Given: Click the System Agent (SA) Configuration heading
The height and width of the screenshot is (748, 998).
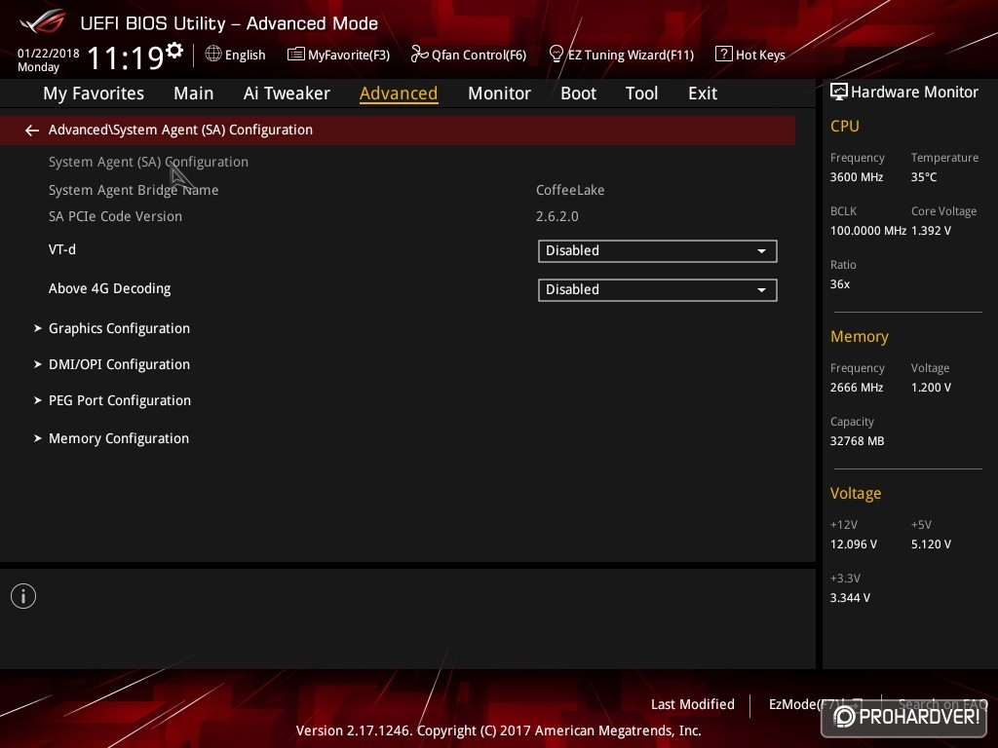Looking at the screenshot, I should click(148, 163).
